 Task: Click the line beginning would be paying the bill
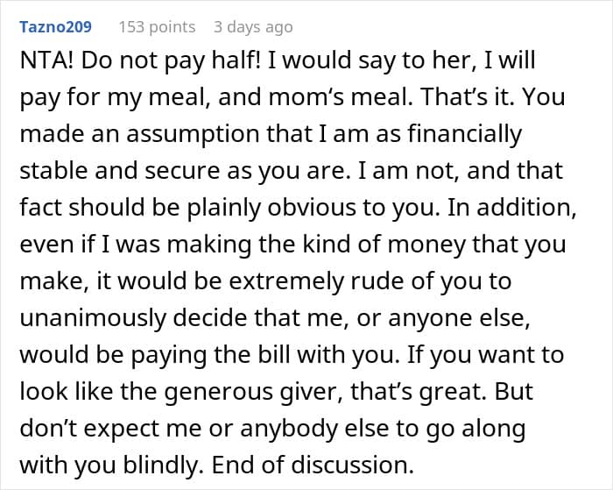click(292, 355)
